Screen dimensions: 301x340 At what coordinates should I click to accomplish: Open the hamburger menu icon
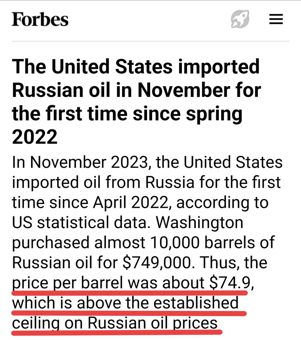point(276,19)
